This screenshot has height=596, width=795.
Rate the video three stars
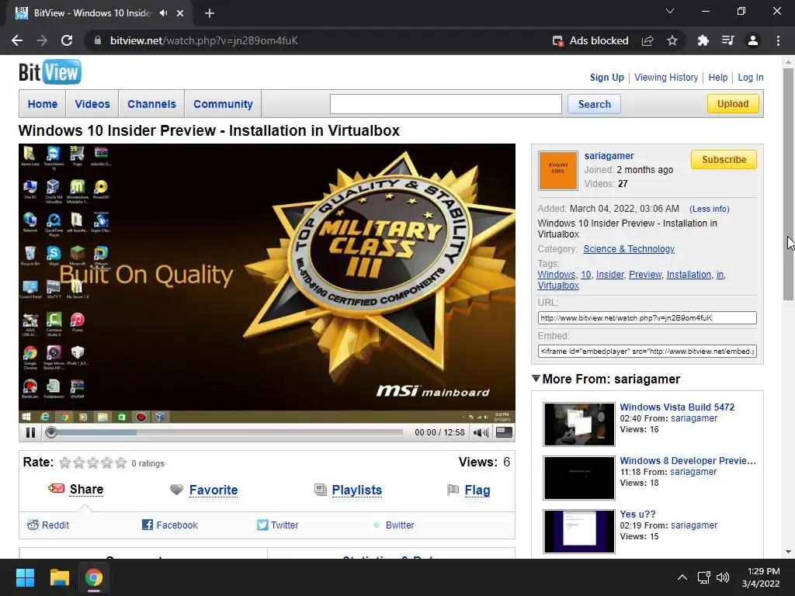point(93,463)
